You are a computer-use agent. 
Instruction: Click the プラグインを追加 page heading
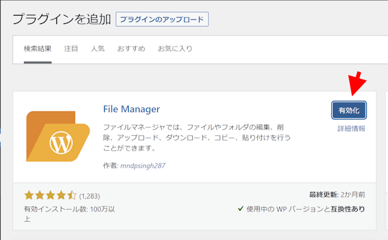click(x=61, y=19)
